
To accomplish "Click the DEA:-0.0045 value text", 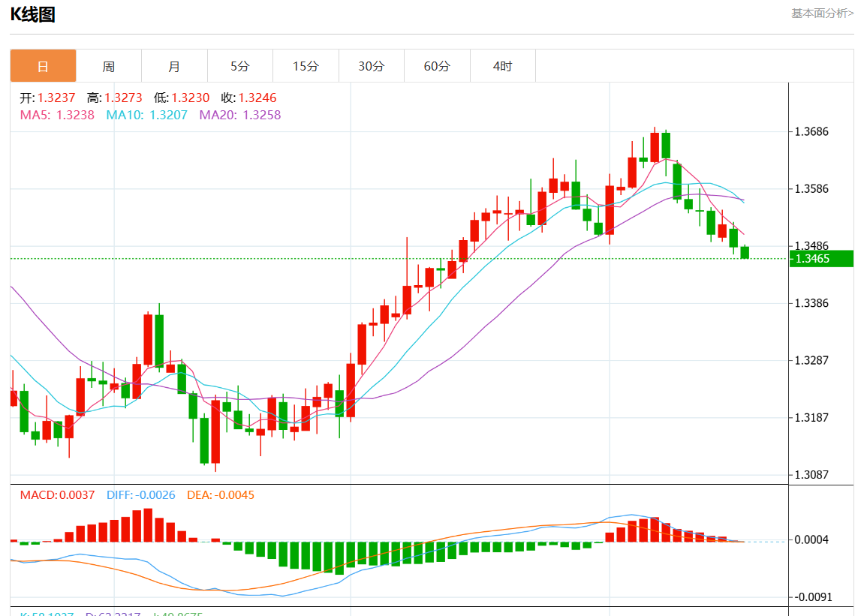I will coord(221,495).
